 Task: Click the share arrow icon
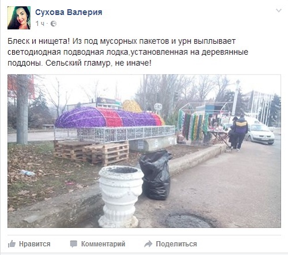(148, 244)
